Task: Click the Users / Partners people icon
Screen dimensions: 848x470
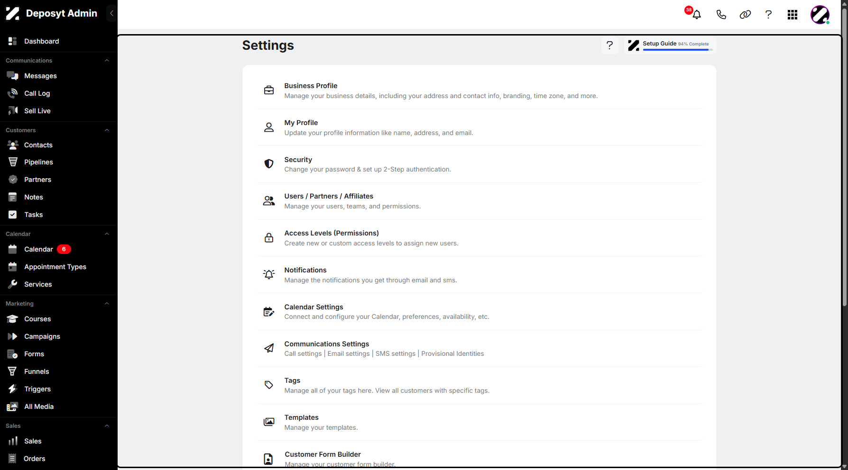Action: (269, 201)
